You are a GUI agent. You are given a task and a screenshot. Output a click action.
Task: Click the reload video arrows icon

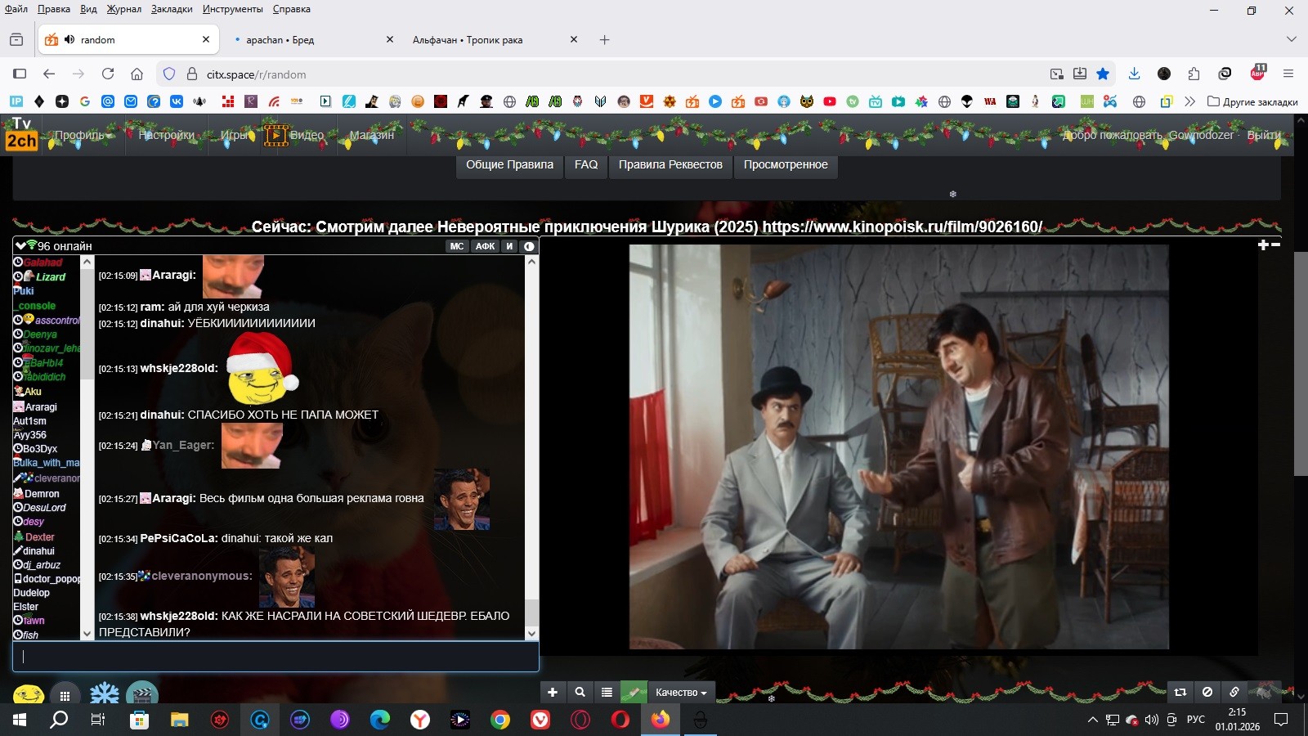pyautogui.click(x=1180, y=692)
